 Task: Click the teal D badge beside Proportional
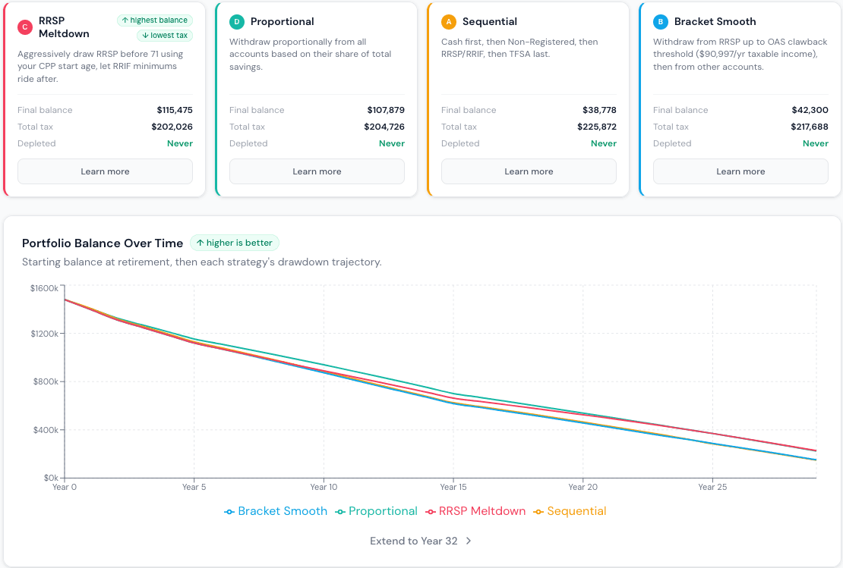[x=236, y=22]
